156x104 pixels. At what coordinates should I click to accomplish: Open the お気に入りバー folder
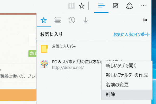click(x=94, y=49)
